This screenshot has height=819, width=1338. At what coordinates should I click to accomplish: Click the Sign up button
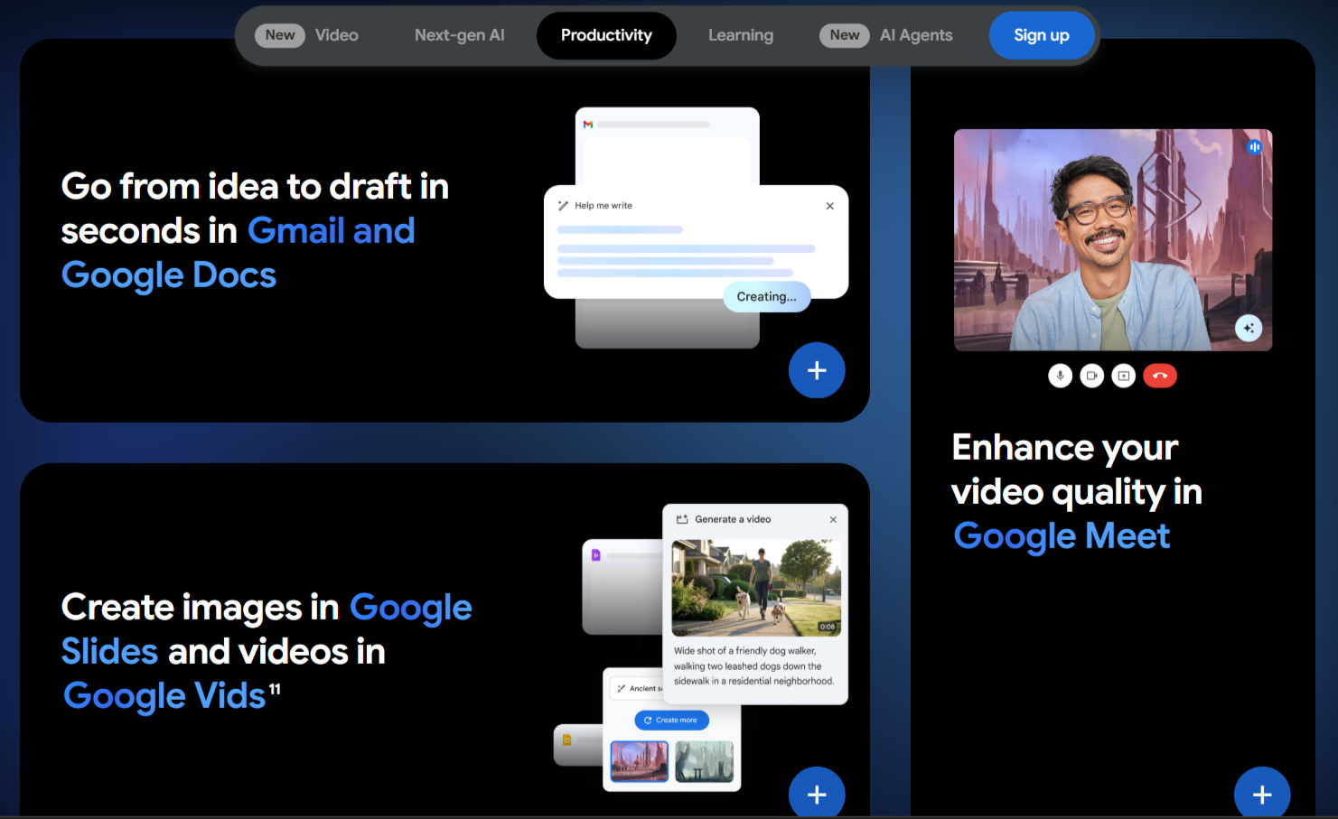pyautogui.click(x=1042, y=35)
